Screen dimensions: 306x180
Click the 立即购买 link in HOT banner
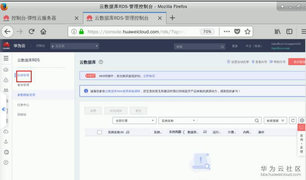coord(149,76)
